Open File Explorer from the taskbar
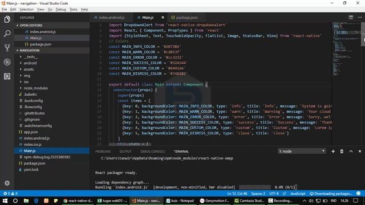The image size is (365, 205). [26, 200]
